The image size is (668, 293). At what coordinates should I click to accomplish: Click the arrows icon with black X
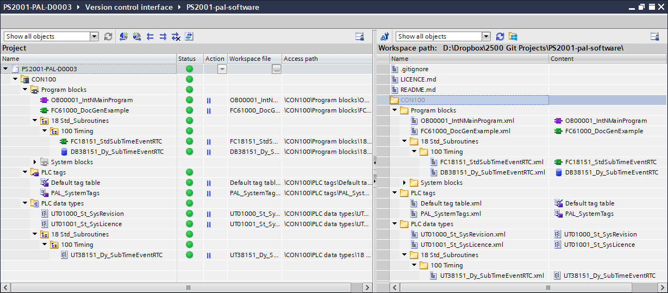click(x=176, y=36)
